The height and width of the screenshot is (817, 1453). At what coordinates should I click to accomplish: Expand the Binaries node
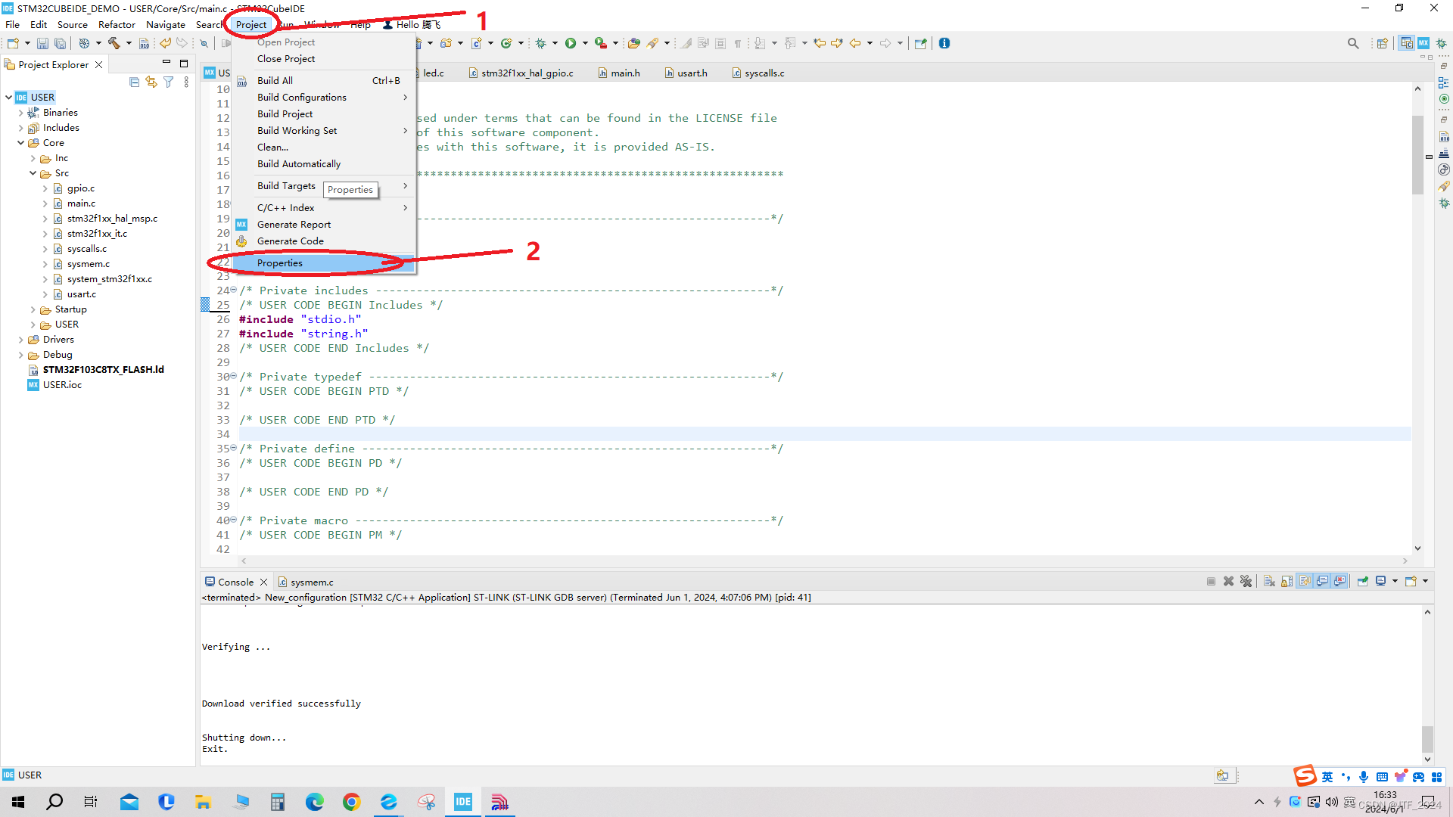coord(21,113)
